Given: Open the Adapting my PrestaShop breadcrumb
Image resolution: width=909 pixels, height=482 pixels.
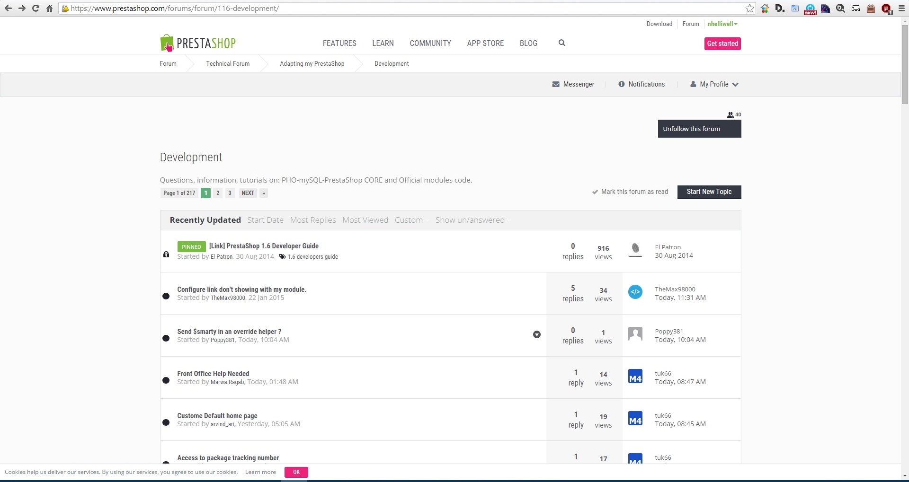Looking at the screenshot, I should coord(312,63).
